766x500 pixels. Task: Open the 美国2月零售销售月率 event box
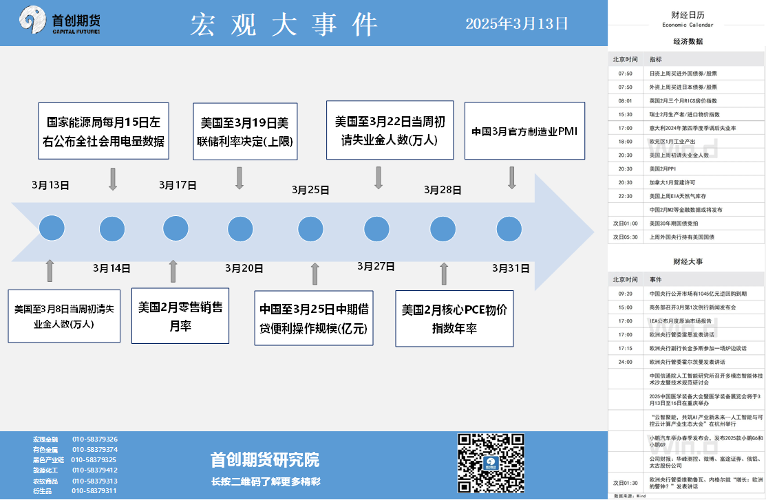pyautogui.click(x=180, y=316)
